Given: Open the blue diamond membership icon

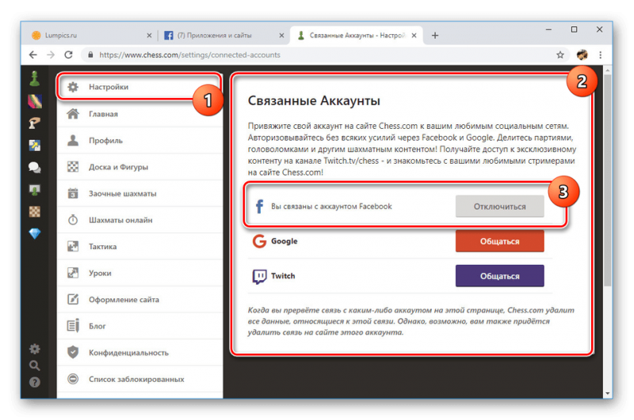Looking at the screenshot, I should click(x=35, y=233).
